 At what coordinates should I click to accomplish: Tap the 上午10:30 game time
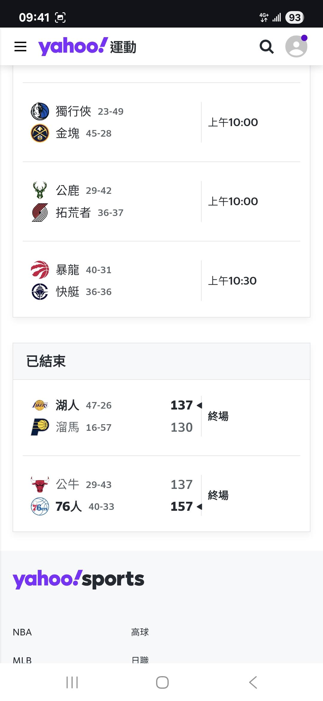point(232,281)
